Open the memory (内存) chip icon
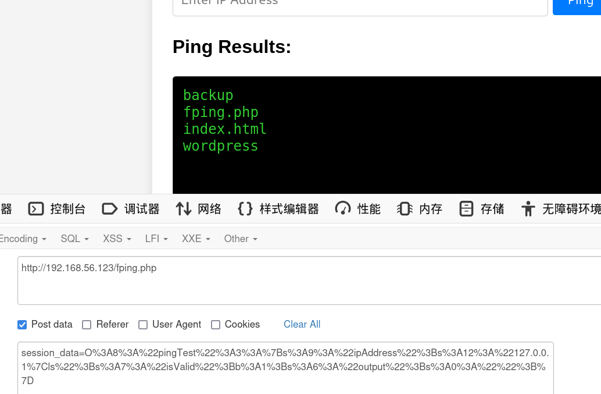Viewport: 601px width, 394px height. [405, 209]
